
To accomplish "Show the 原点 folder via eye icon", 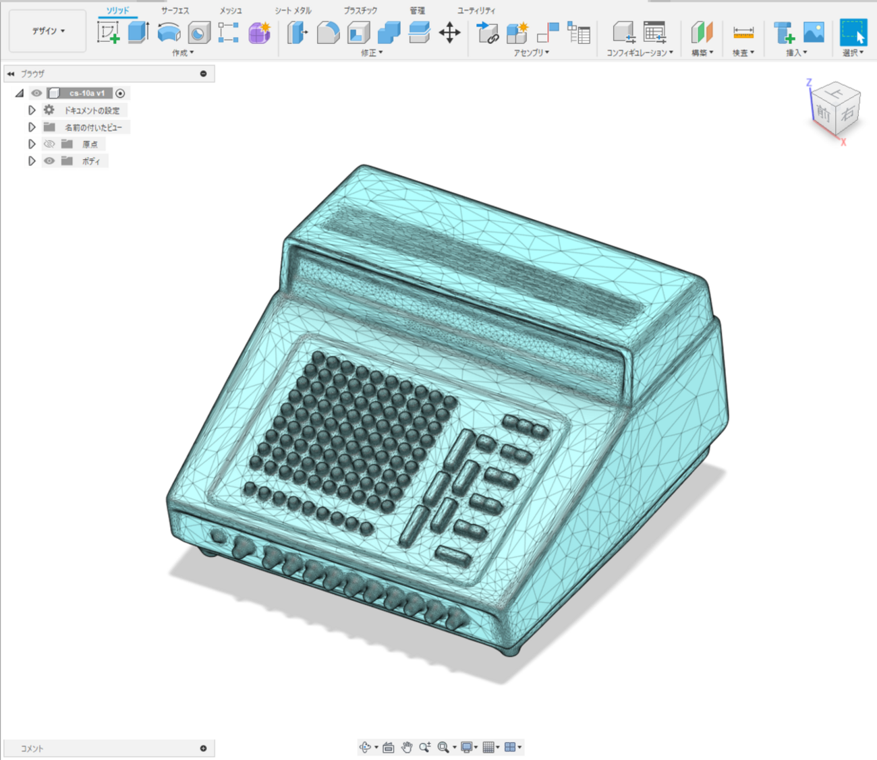I will tap(49, 144).
